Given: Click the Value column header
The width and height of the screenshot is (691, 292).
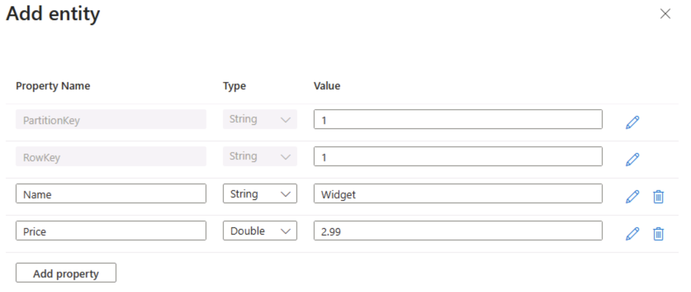Looking at the screenshot, I should tap(327, 86).
